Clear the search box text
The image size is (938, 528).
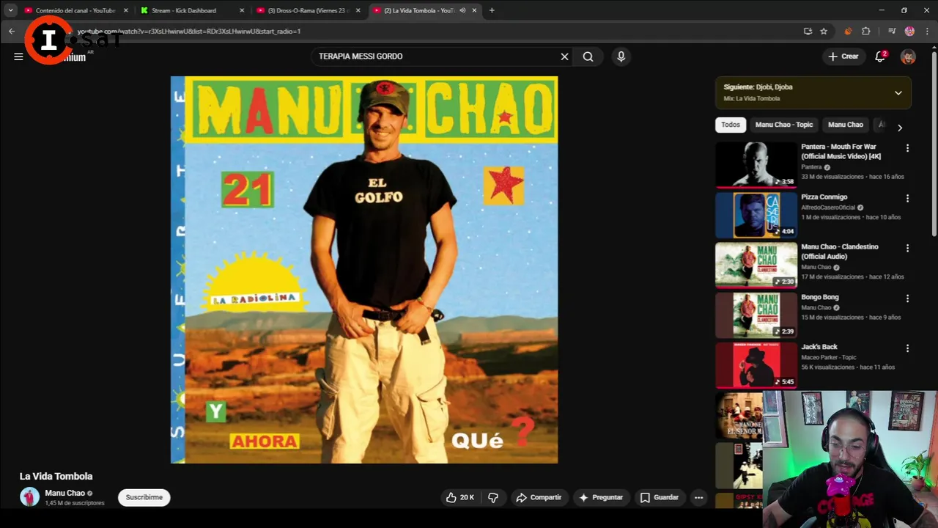(x=564, y=56)
